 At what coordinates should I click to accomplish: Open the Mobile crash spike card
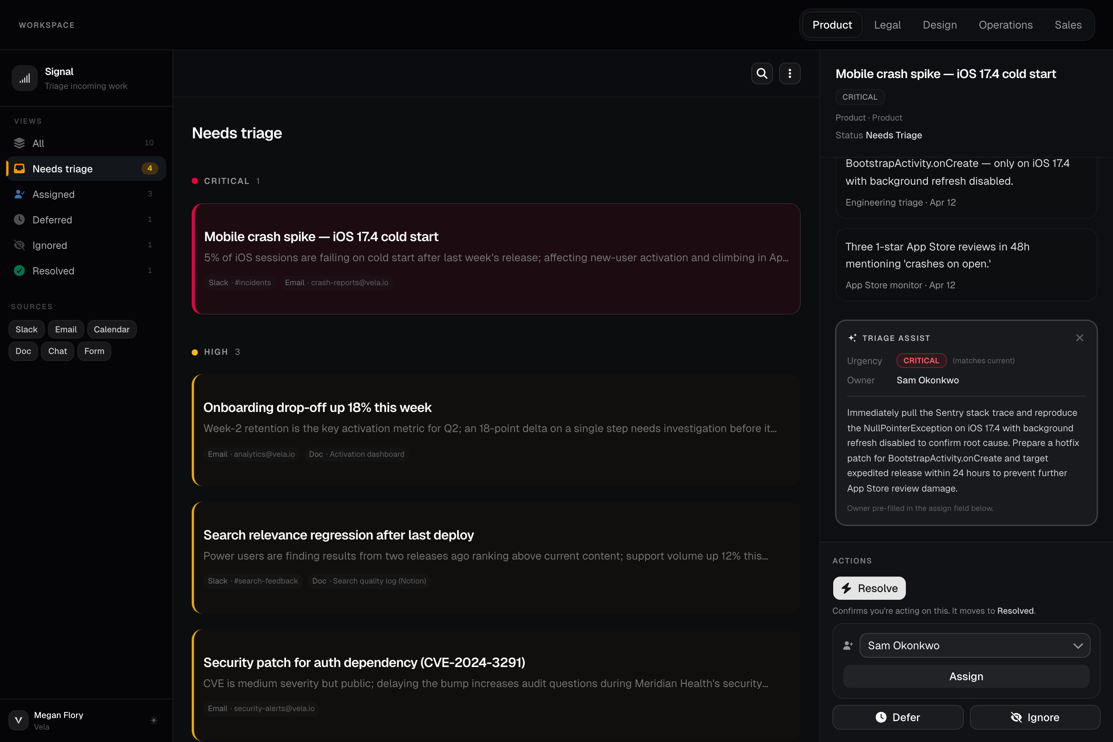(x=496, y=259)
